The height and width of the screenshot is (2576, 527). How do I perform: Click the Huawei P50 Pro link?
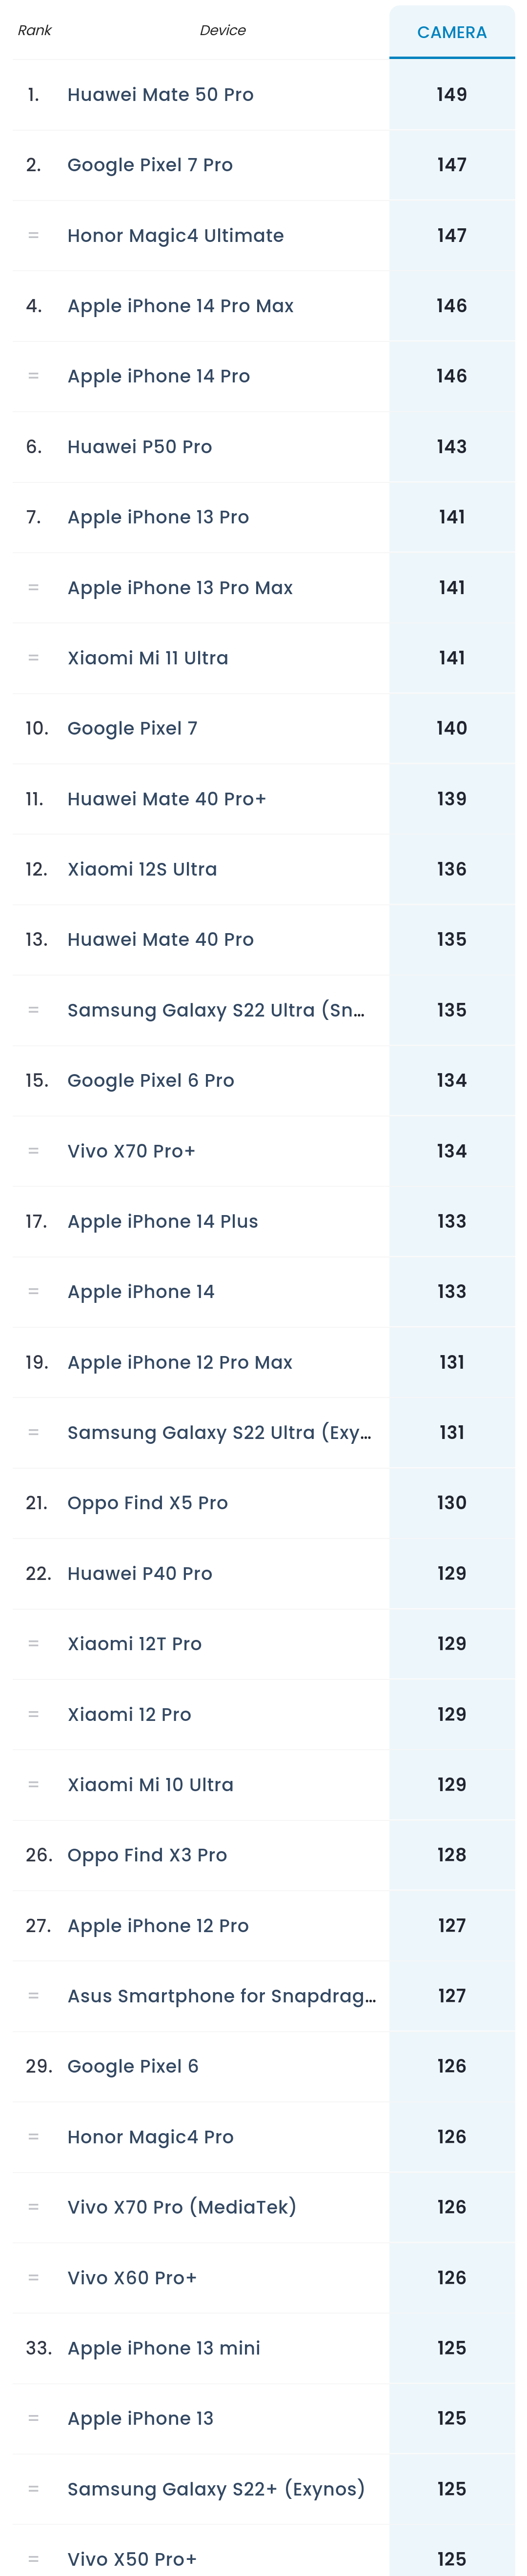(139, 447)
